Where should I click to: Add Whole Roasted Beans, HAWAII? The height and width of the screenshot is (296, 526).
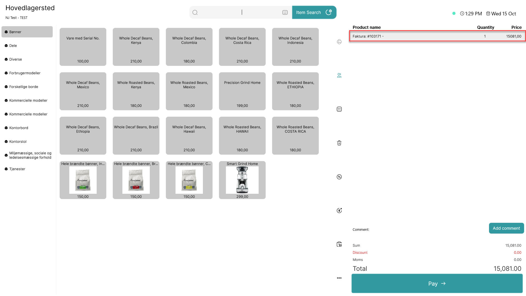coord(242,136)
